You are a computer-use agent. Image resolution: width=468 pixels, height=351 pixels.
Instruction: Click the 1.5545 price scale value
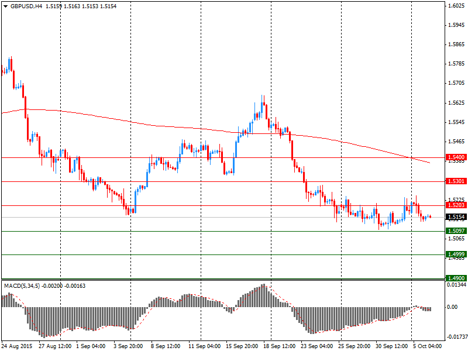(x=456, y=122)
